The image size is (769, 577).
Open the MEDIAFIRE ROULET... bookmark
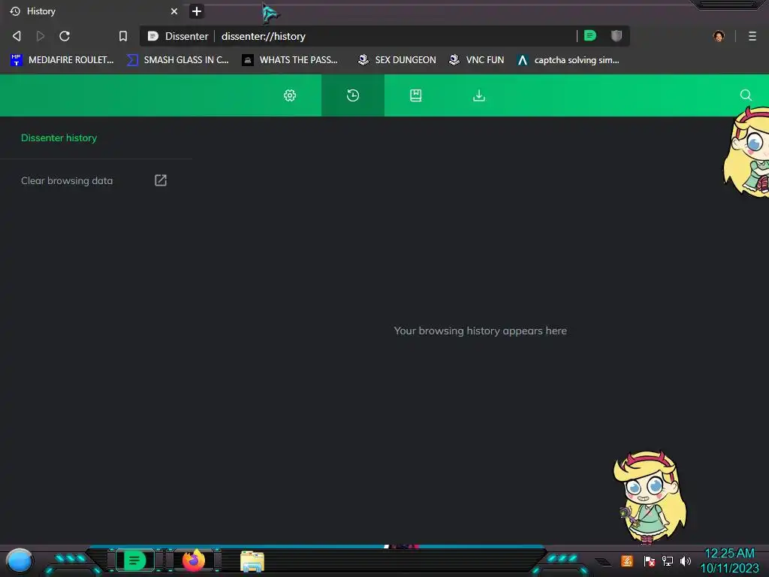point(62,60)
